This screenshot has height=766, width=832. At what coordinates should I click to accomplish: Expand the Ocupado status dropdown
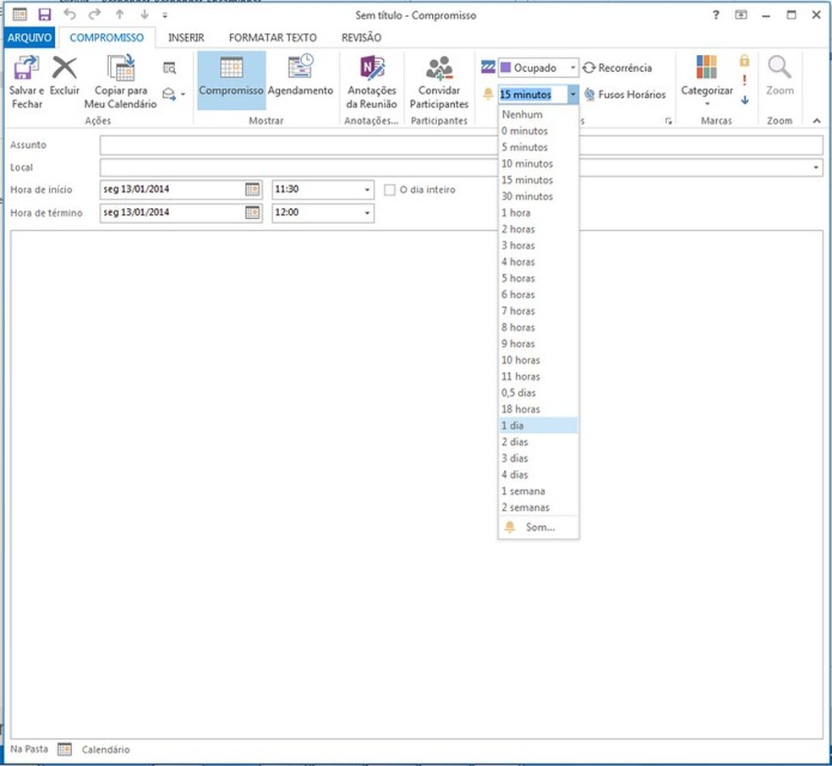(572, 68)
